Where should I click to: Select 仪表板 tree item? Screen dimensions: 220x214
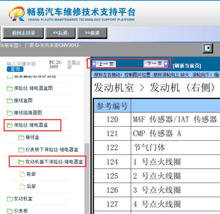click(21, 211)
